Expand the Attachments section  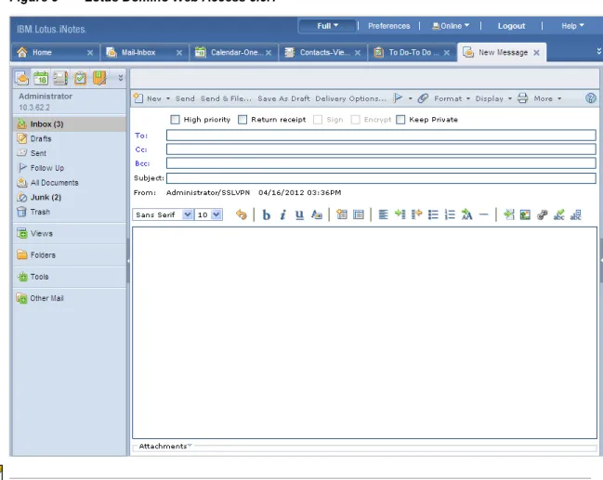(165, 447)
